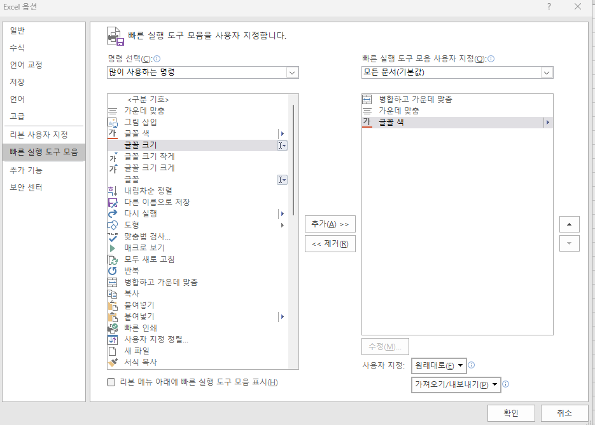This screenshot has height=425, width=595.
Task: Expand the arrow on the 도형 row
Action: point(282,226)
